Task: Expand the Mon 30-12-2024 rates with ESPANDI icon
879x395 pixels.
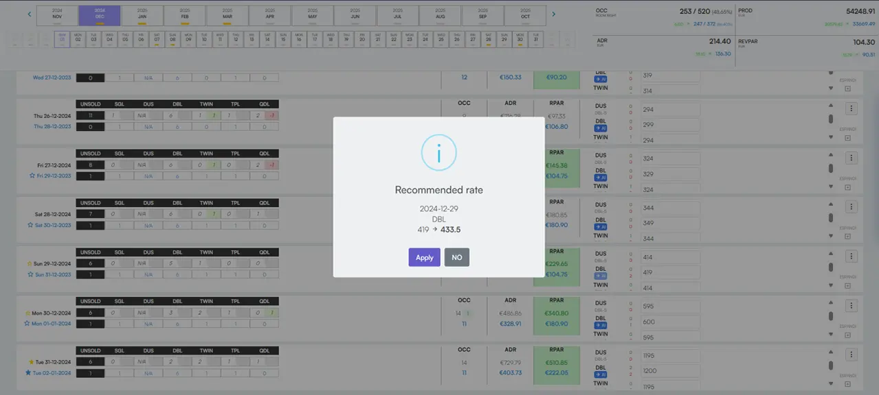Action: pos(847,335)
